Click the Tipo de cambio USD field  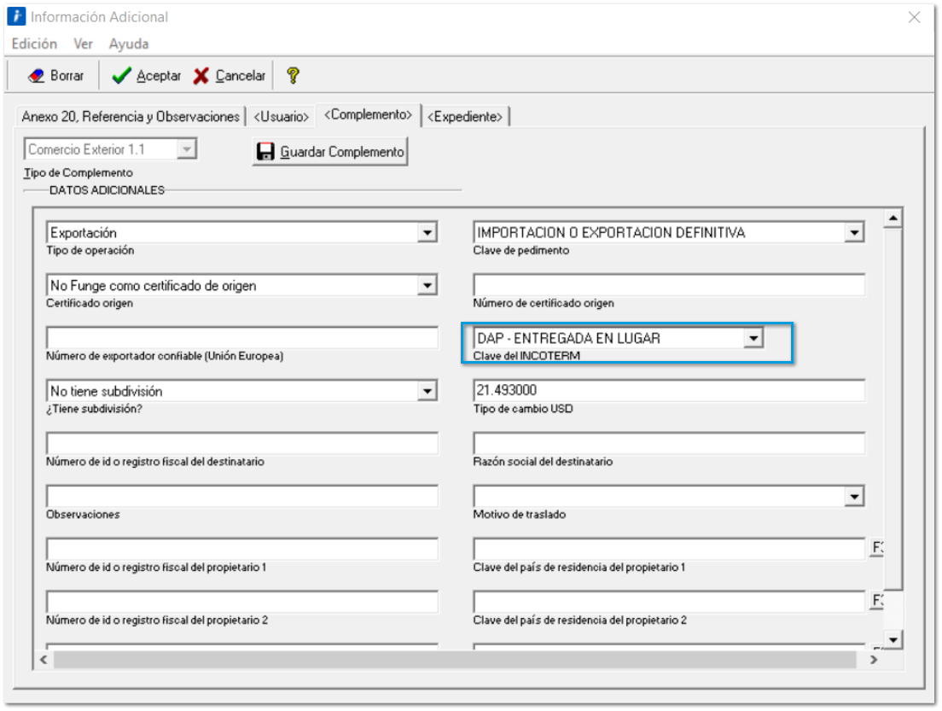pos(668,391)
